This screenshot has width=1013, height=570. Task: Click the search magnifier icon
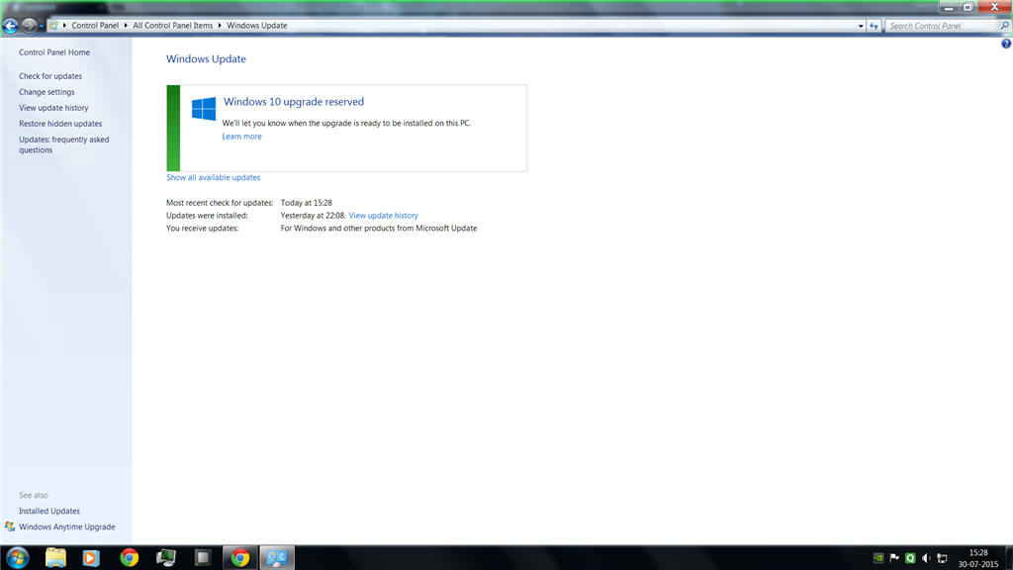coord(1005,26)
